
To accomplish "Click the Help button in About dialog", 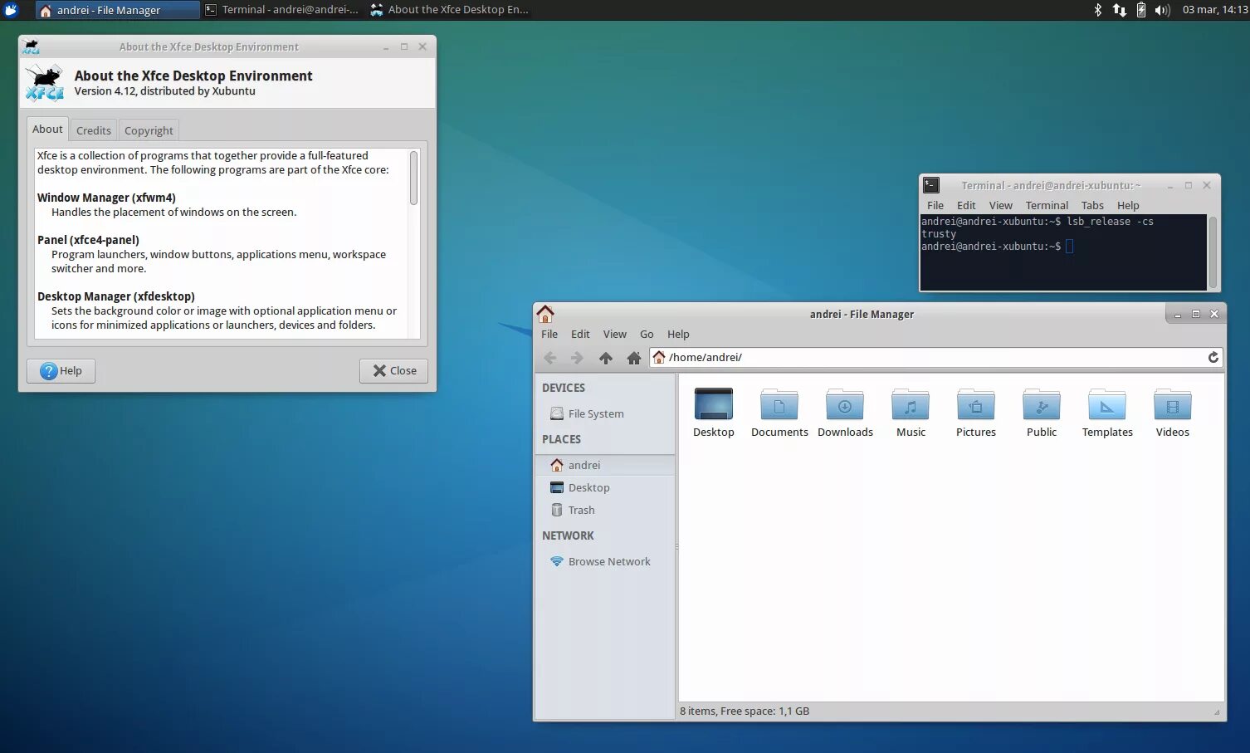I will click(x=61, y=370).
